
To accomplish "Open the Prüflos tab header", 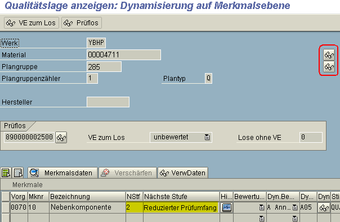I will click(15, 126).
